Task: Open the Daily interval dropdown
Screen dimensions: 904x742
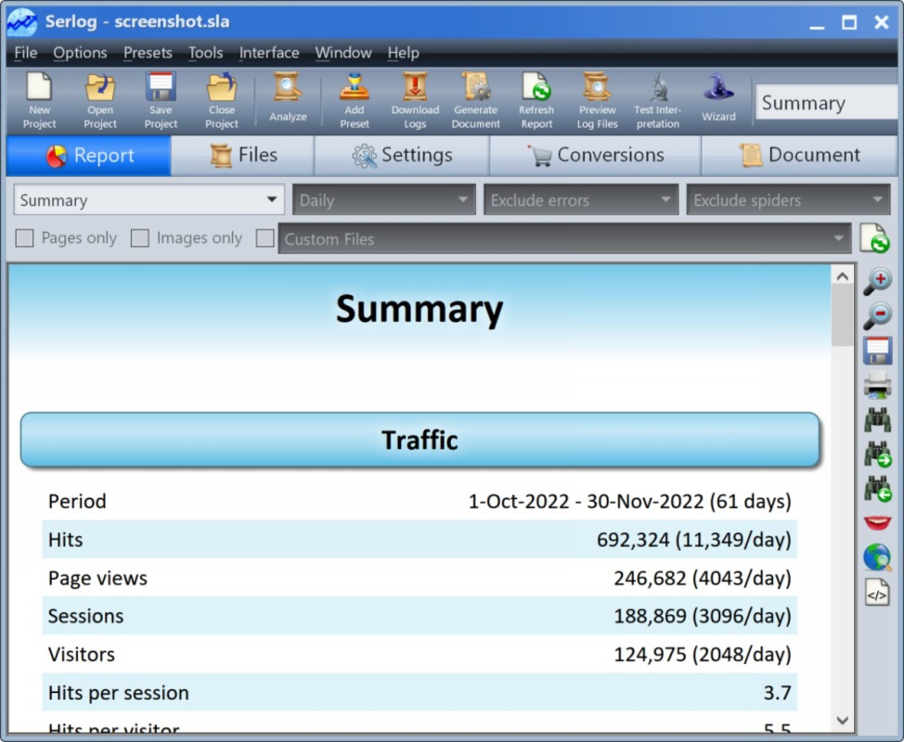Action: click(x=384, y=200)
